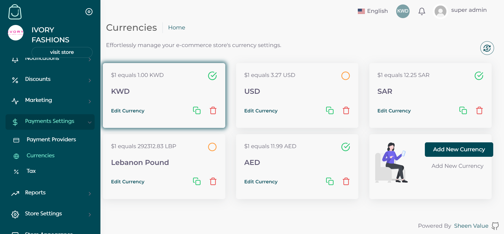Viewport: 504px width, 234px height.
Task: Duplicate the KWD currency card
Action: pos(197,111)
